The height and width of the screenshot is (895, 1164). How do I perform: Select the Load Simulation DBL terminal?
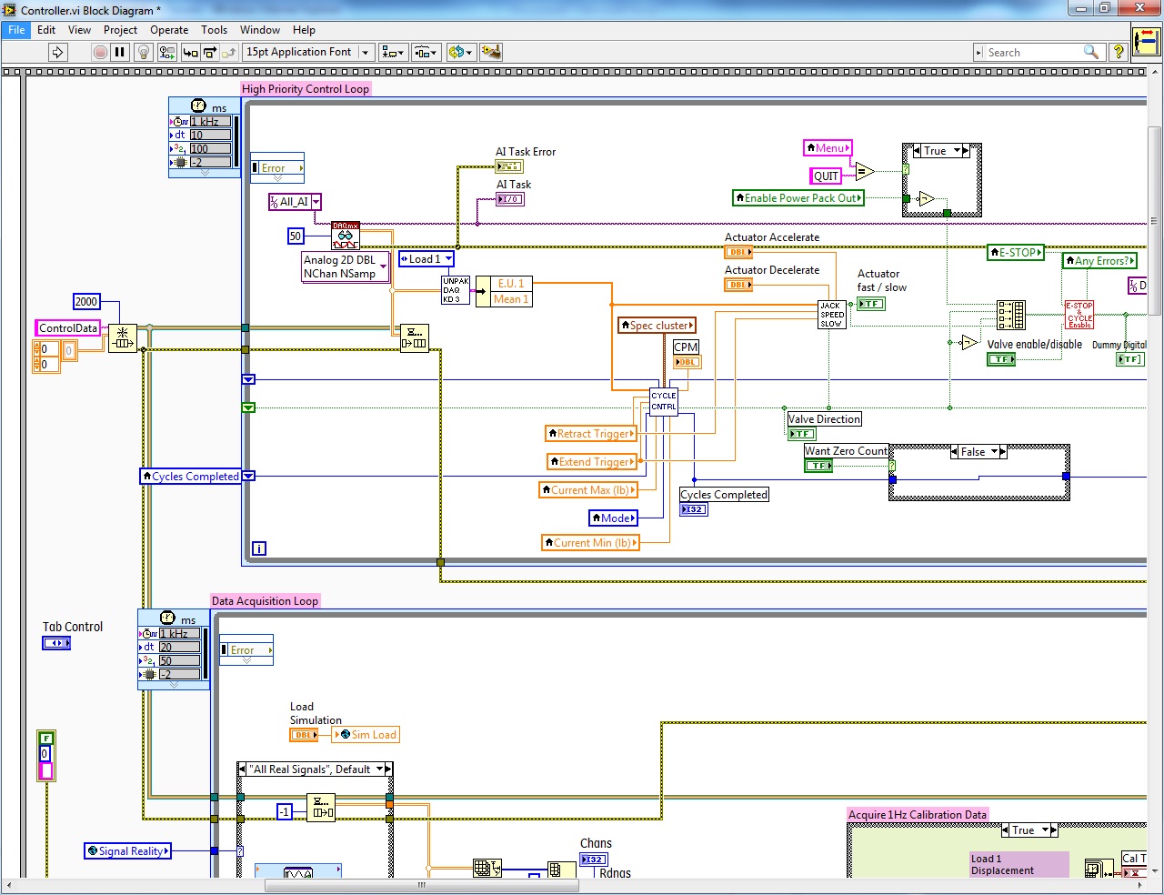[304, 735]
